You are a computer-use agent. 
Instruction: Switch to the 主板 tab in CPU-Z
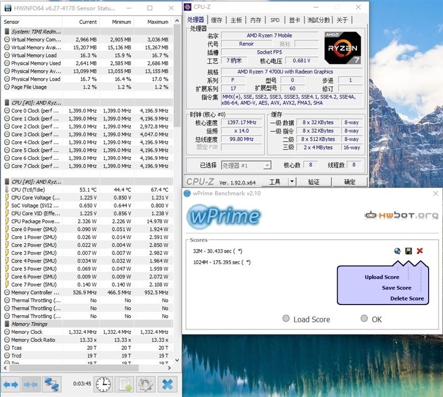click(236, 20)
